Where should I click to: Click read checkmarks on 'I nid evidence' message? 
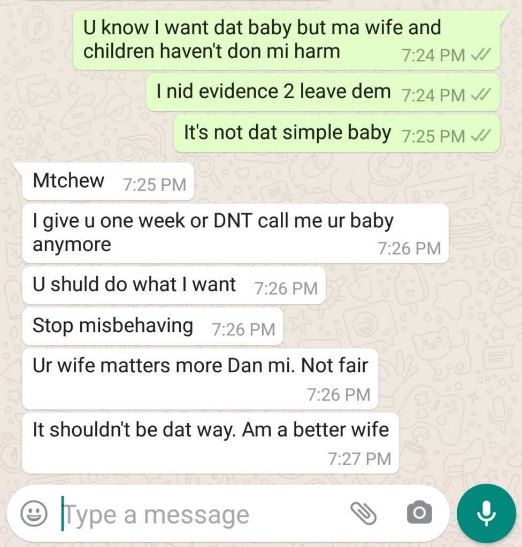(481, 94)
